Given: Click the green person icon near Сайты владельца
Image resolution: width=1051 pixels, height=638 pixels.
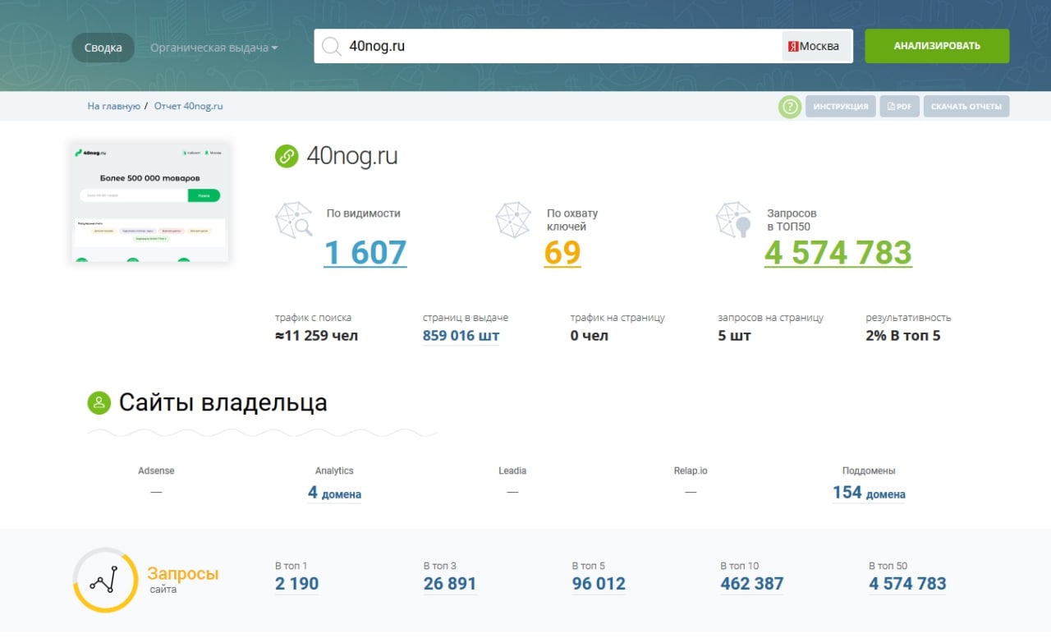Looking at the screenshot, I should (99, 402).
